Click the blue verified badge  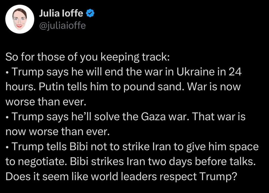pos(90,12)
